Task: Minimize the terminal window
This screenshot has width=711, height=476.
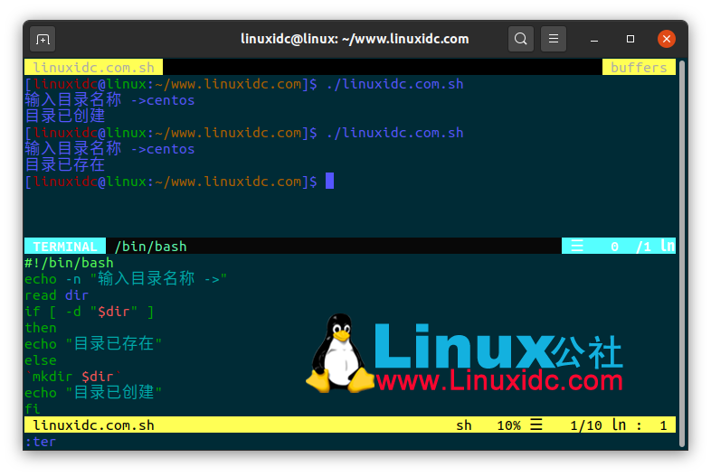Action: pos(594,40)
